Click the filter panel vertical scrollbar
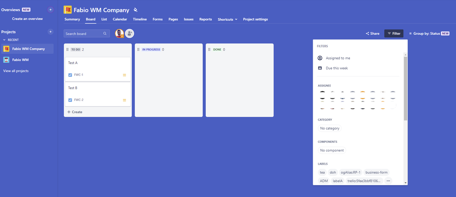The height and width of the screenshot is (197, 456). 406,88
